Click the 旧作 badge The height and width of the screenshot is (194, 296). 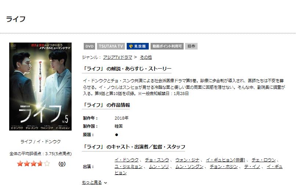pyautogui.click(x=191, y=46)
